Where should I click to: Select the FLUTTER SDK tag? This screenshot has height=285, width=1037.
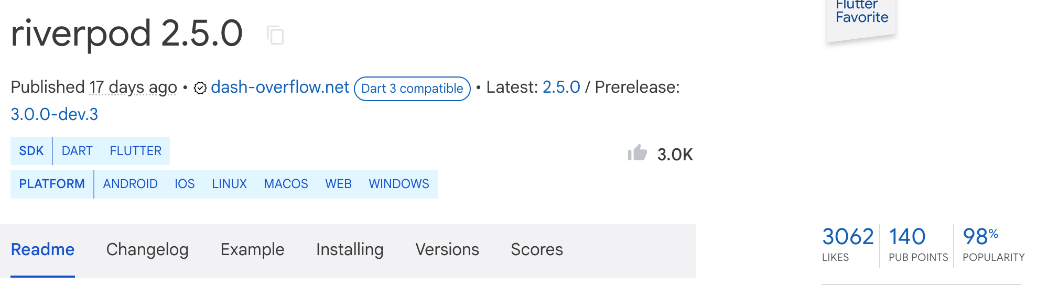(x=135, y=151)
